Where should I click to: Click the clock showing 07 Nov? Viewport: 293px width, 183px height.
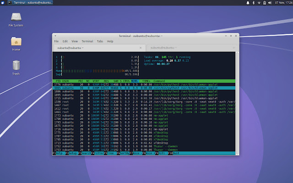pyautogui.click(x=284, y=3)
